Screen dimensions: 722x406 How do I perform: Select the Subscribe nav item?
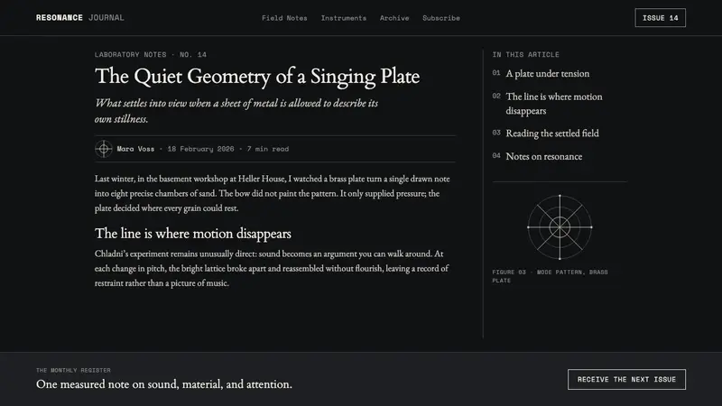click(x=441, y=18)
